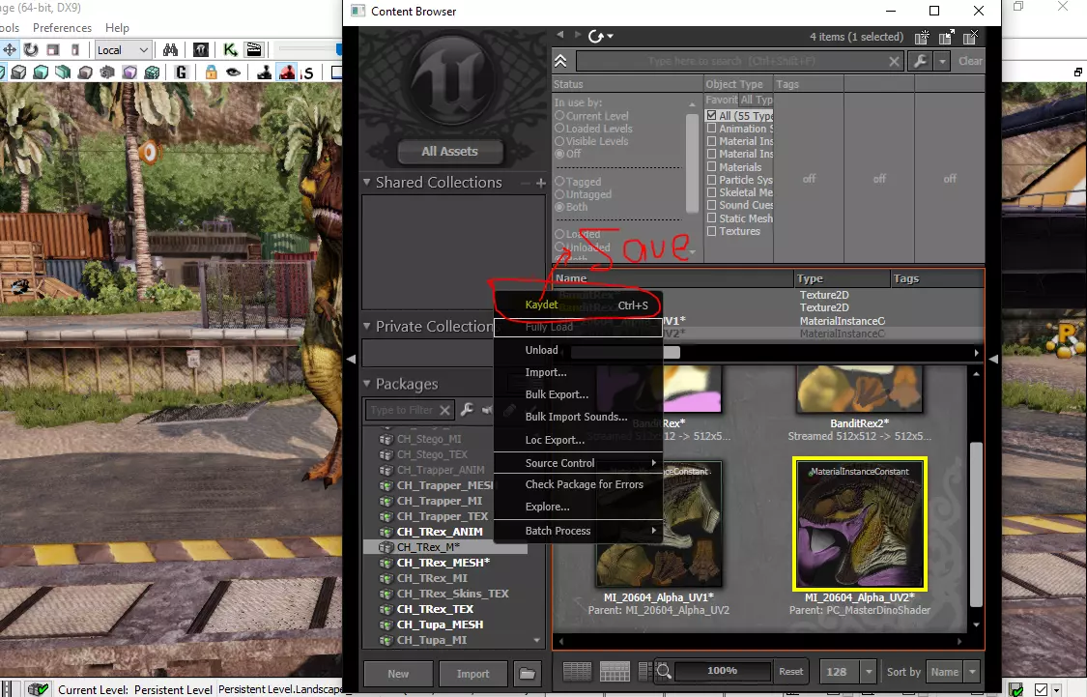
Task: Open search options dropdown arrow
Action: click(x=942, y=61)
